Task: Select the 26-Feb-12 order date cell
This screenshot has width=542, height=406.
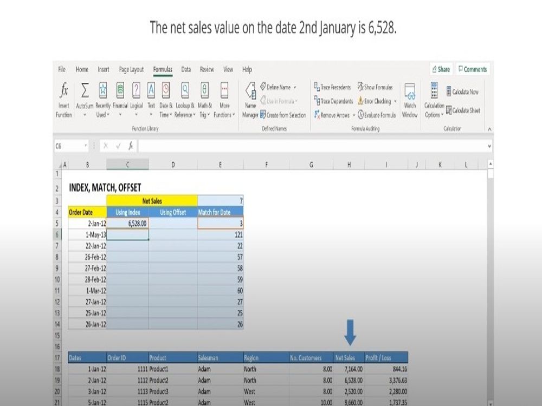Action: pos(87,257)
